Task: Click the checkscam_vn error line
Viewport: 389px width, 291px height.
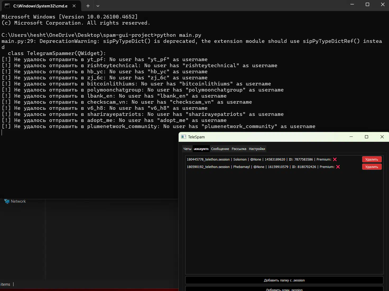Action: pyautogui.click(x=127, y=102)
